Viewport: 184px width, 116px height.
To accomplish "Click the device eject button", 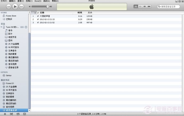I will 26,27.
